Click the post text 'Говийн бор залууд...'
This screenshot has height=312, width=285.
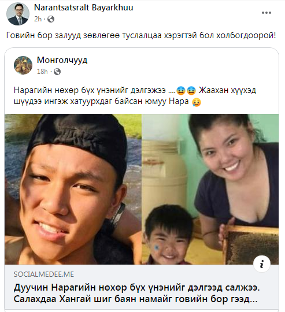pyautogui.click(x=141, y=35)
